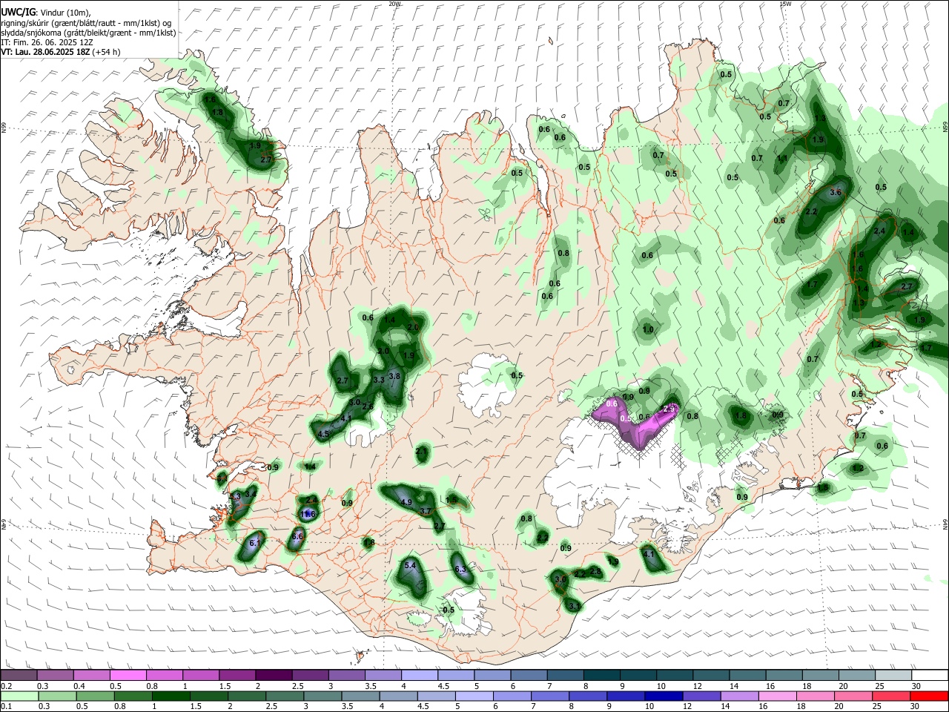Screen dimensions: 949x712
Task: Click the 15W longitude label
Action: (x=785, y=4)
